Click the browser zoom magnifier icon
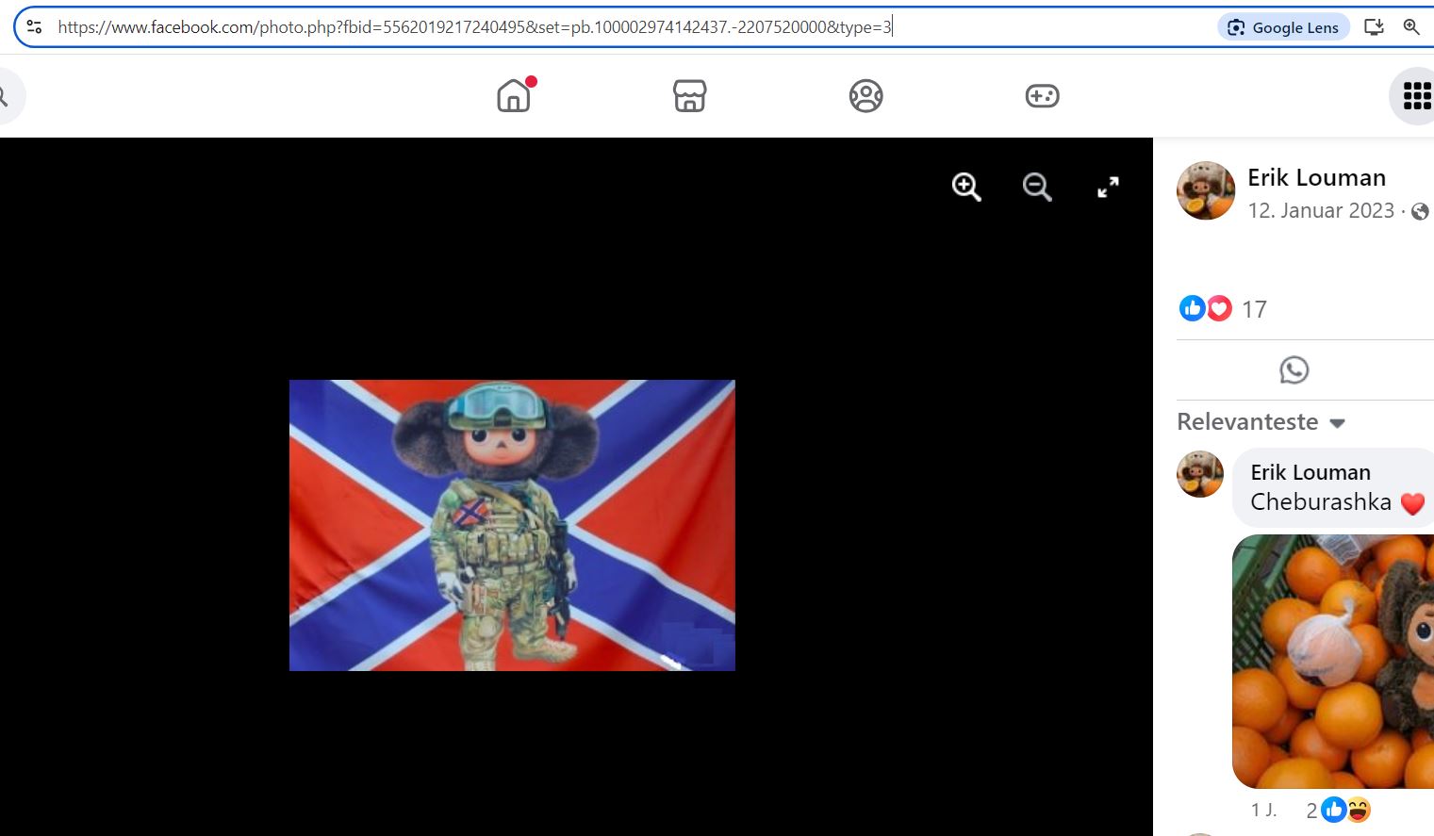 coord(1411,27)
